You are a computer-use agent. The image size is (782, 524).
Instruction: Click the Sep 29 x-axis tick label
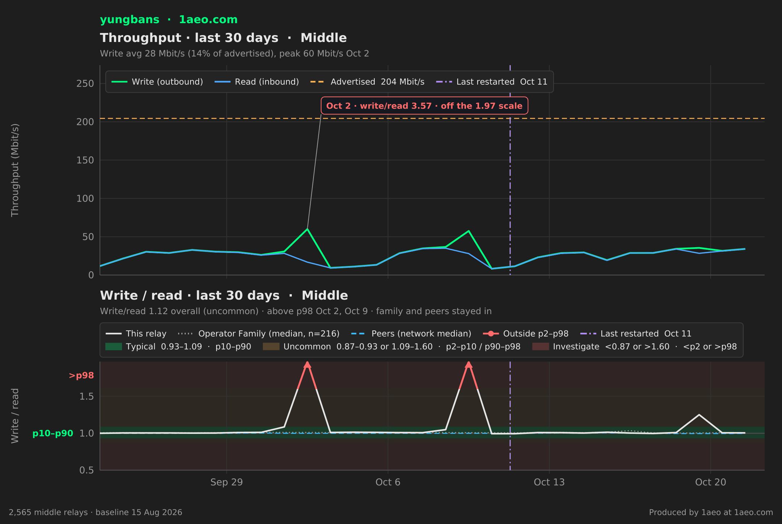227,482
